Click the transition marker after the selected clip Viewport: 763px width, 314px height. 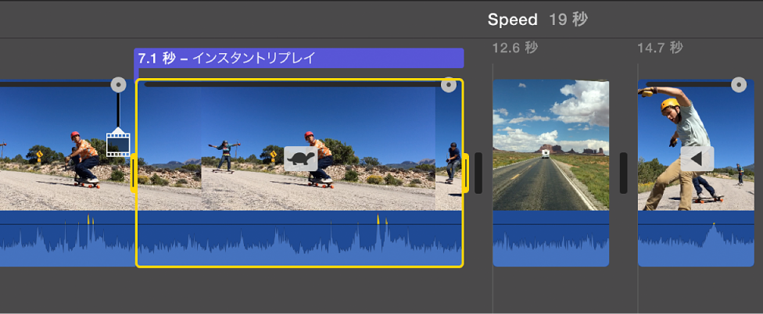point(478,173)
